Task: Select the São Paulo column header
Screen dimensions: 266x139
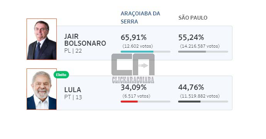Action: coord(193,18)
